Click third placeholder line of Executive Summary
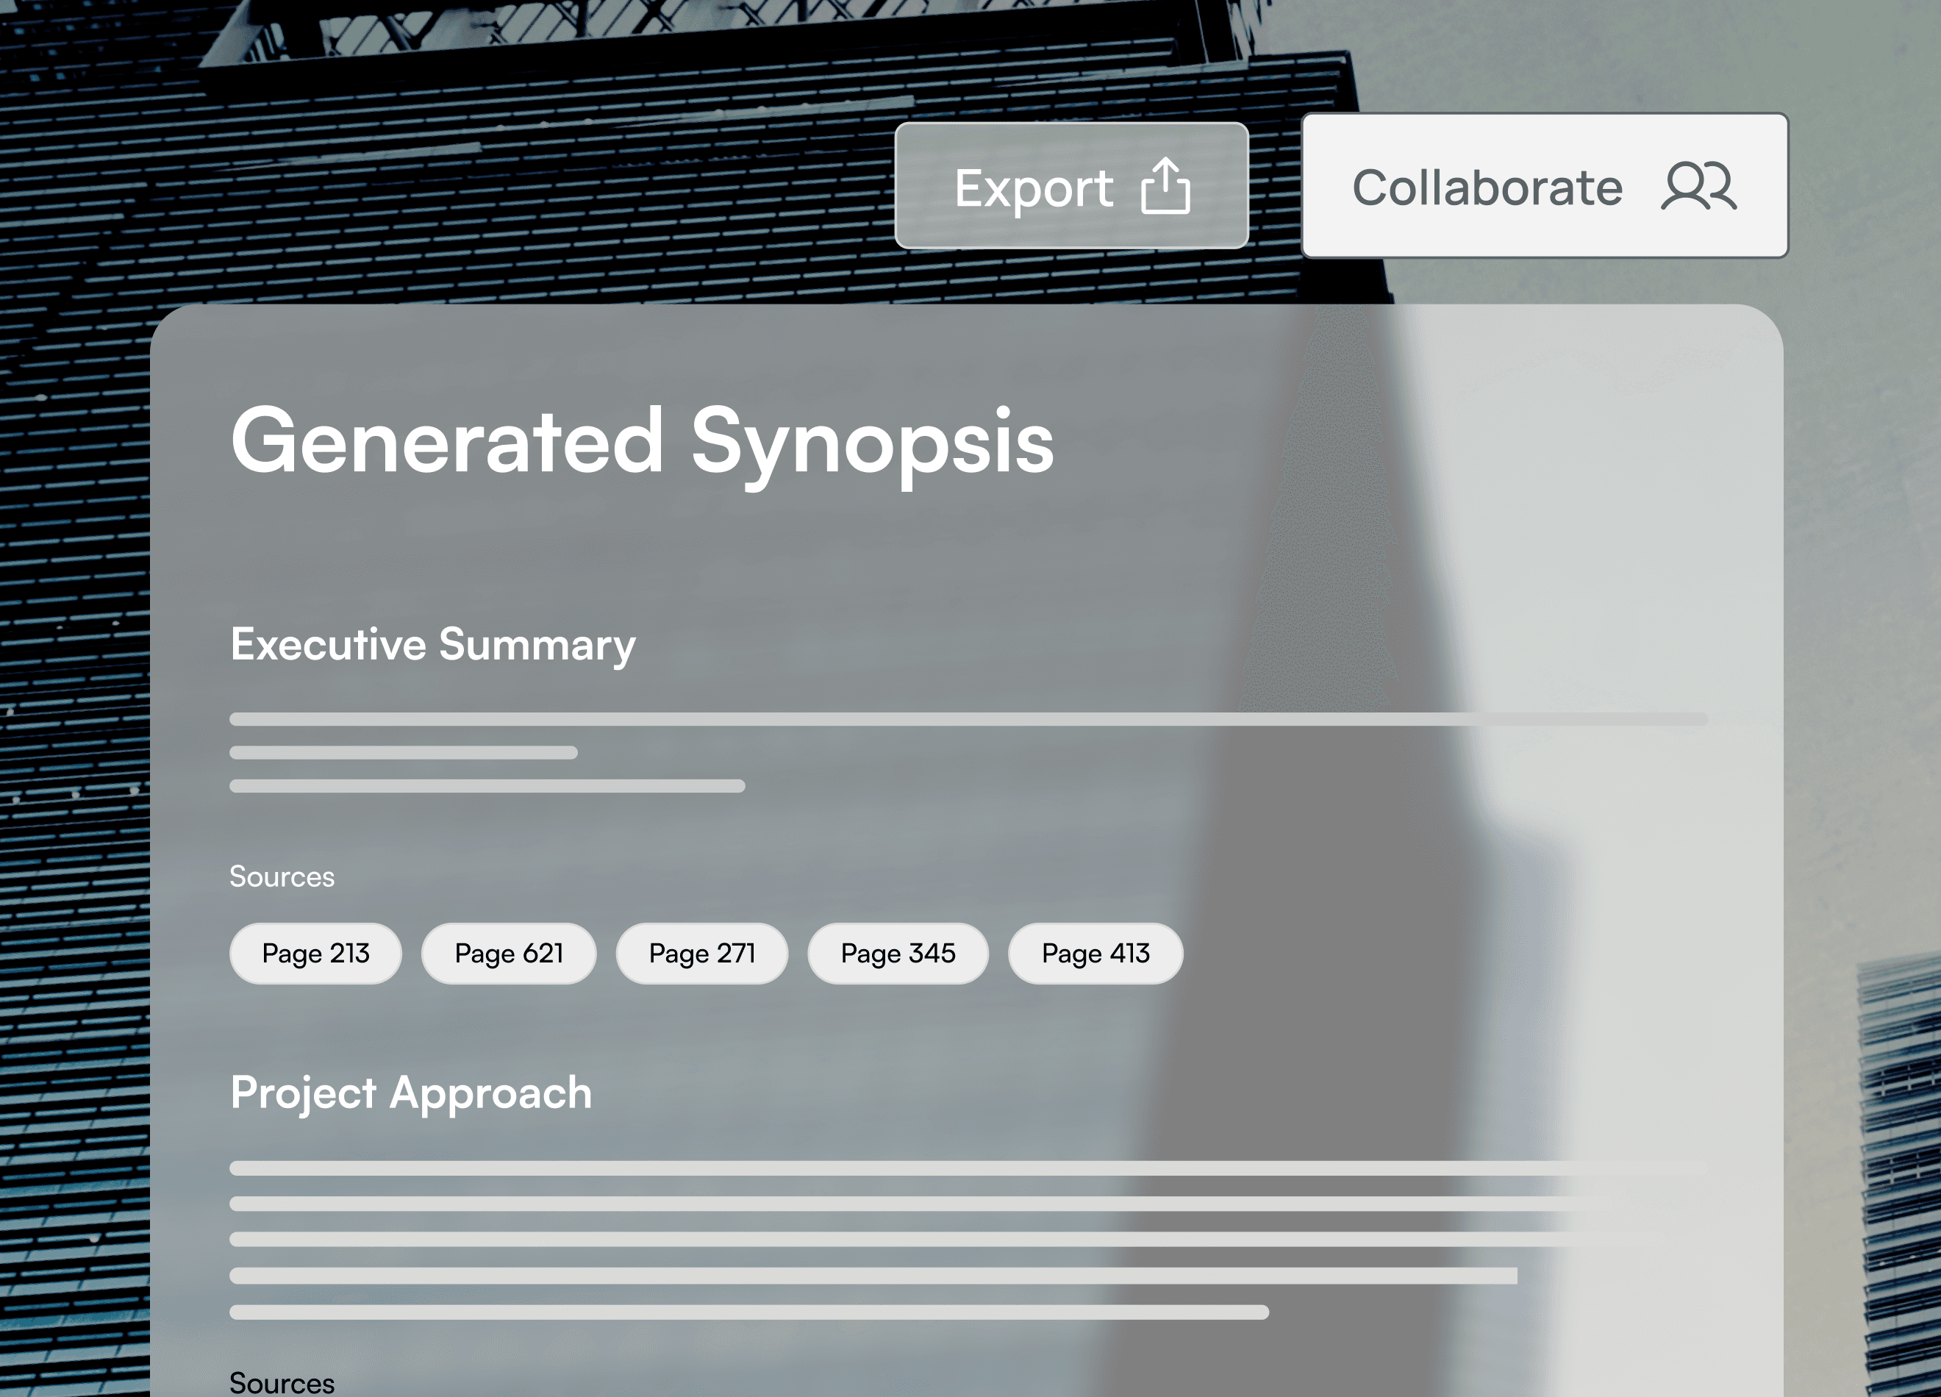The width and height of the screenshot is (1941, 1397). [x=487, y=786]
